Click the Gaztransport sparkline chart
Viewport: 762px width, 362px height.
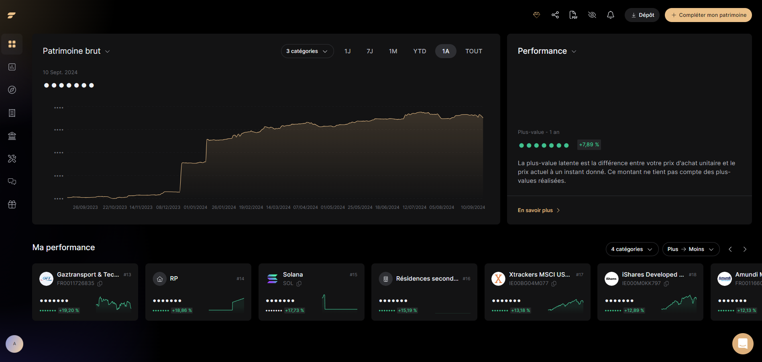(x=114, y=304)
